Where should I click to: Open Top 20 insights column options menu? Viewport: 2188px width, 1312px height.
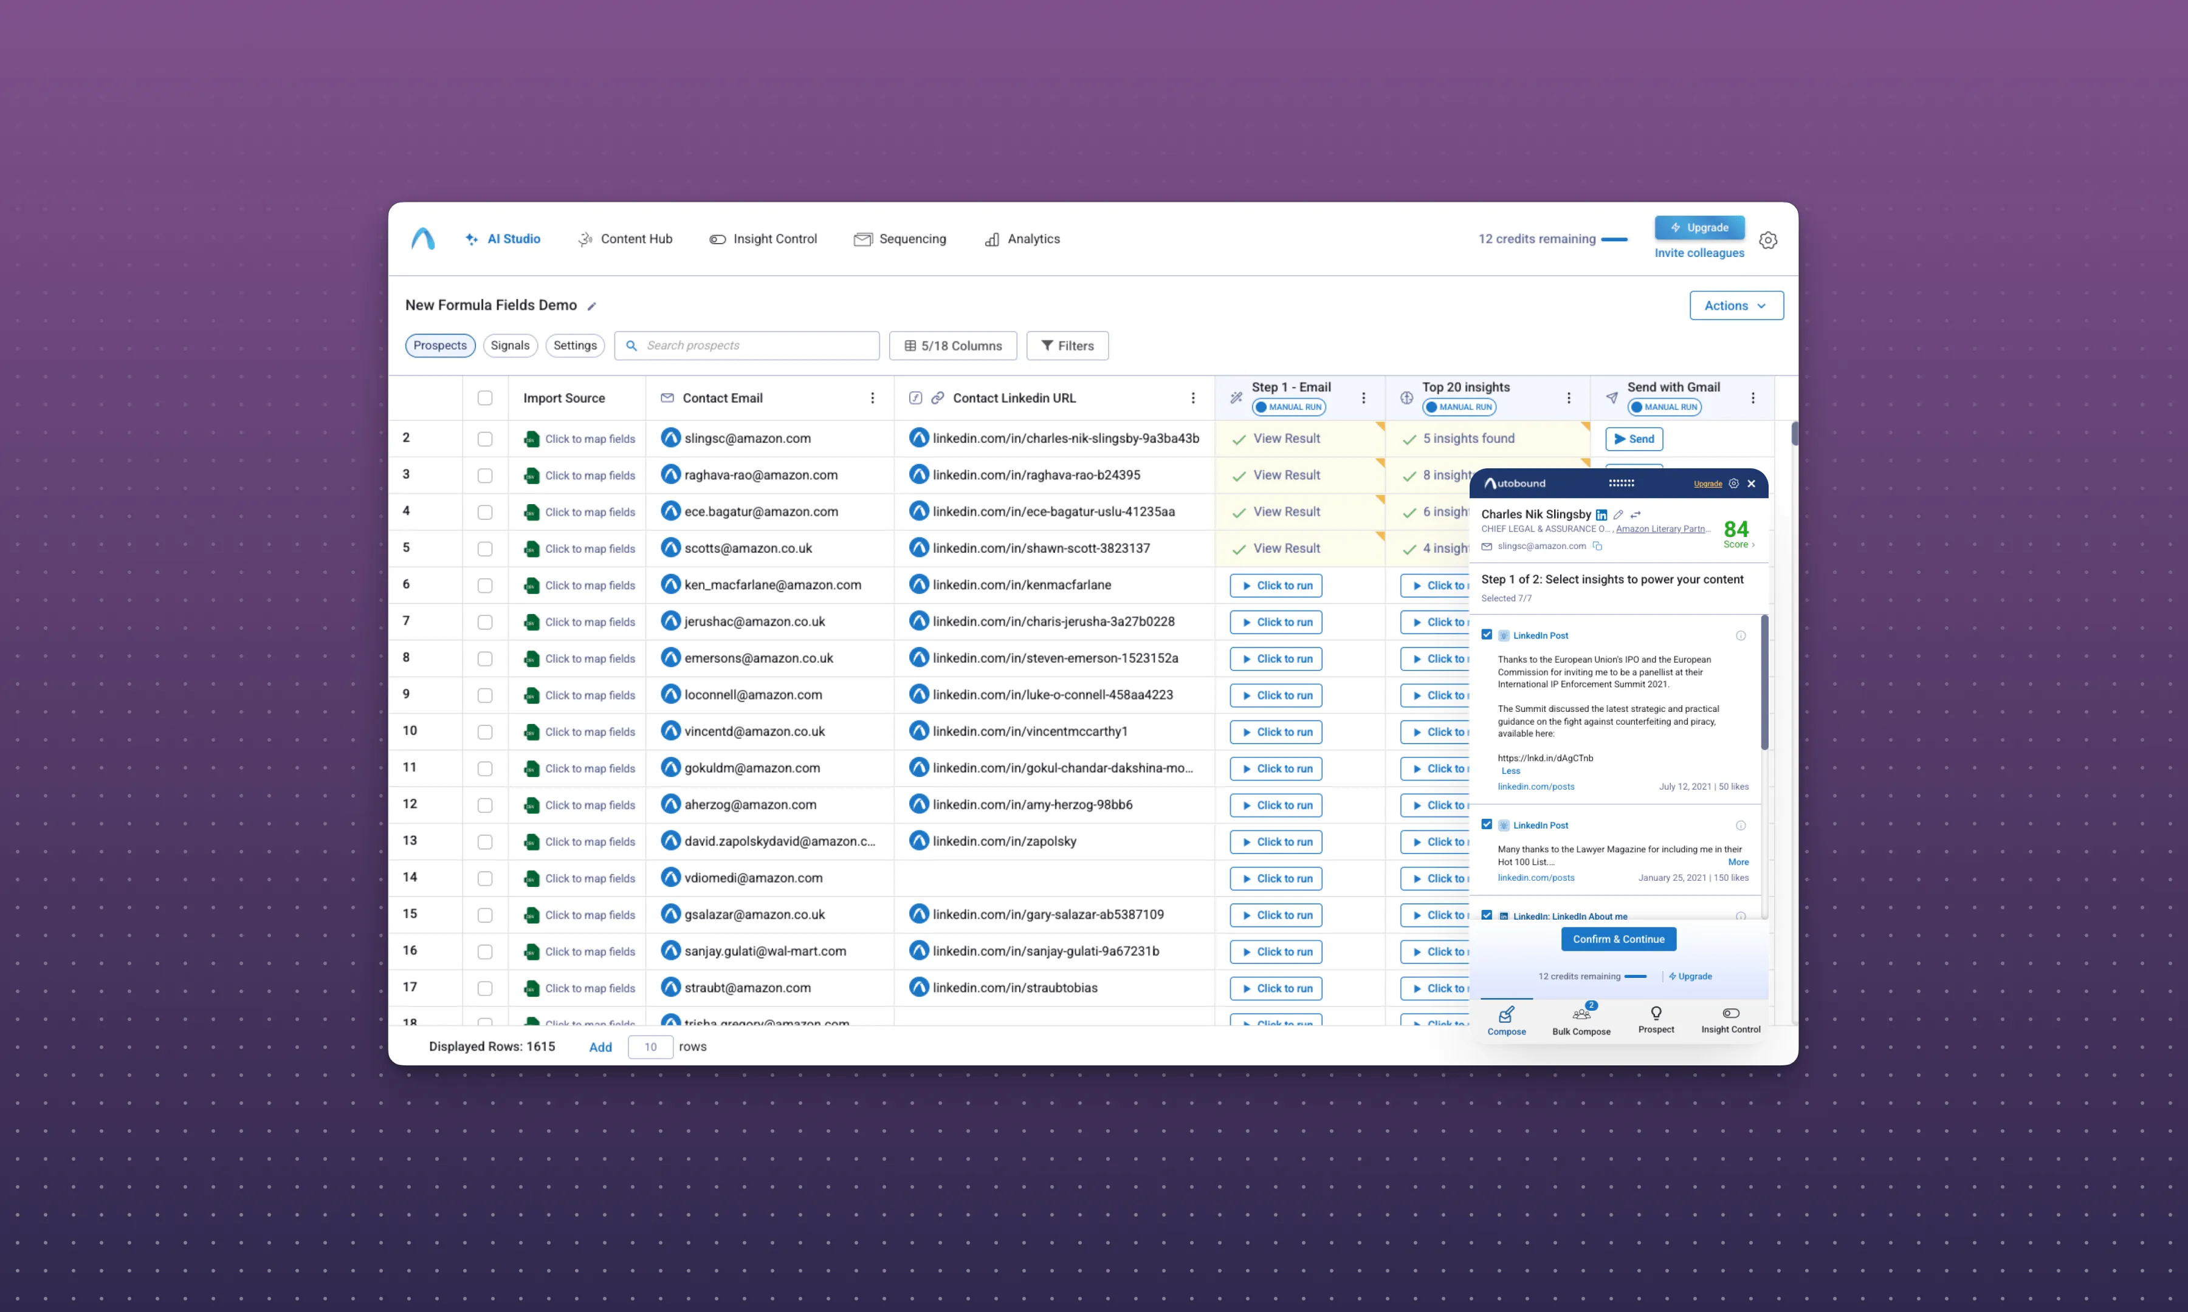(1568, 398)
